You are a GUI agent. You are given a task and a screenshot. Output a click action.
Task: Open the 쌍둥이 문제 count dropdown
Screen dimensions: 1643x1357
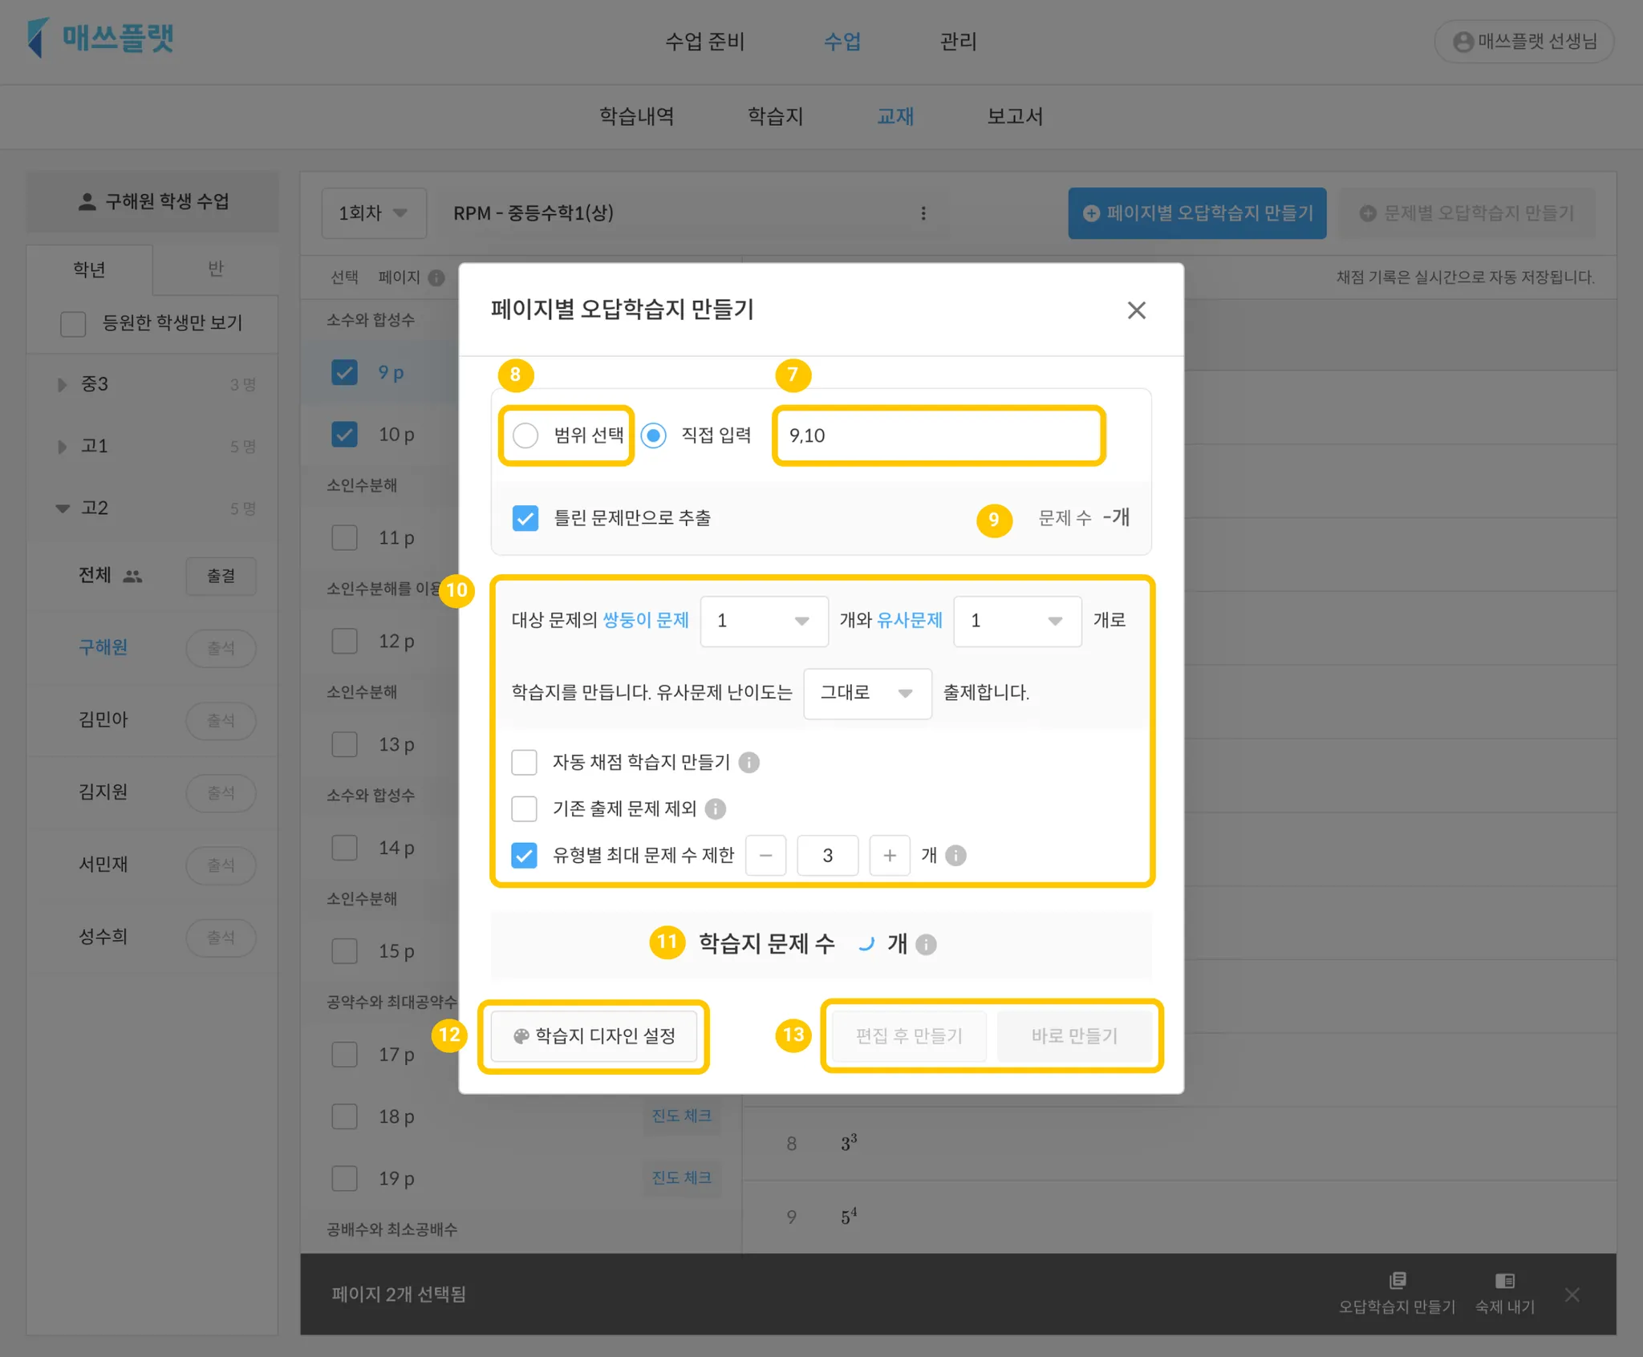pos(763,621)
